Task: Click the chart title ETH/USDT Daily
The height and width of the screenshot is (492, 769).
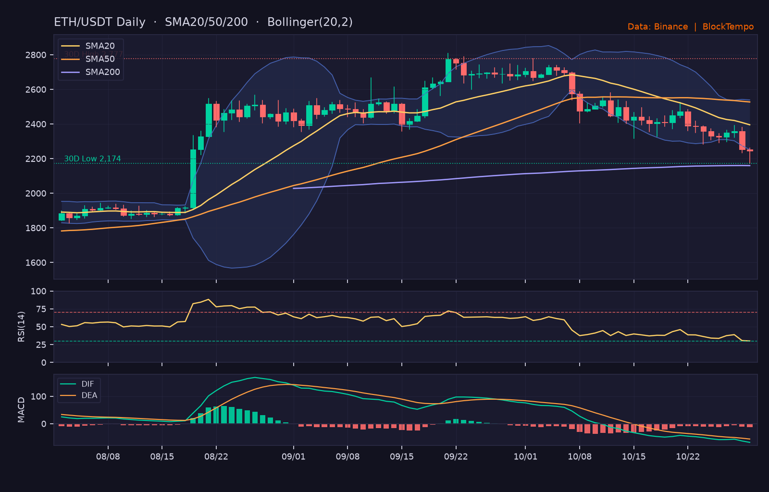Action: coord(99,23)
